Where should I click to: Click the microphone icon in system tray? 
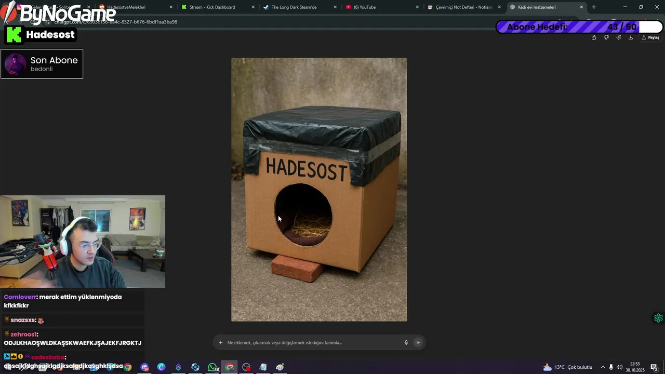pyautogui.click(x=611, y=367)
